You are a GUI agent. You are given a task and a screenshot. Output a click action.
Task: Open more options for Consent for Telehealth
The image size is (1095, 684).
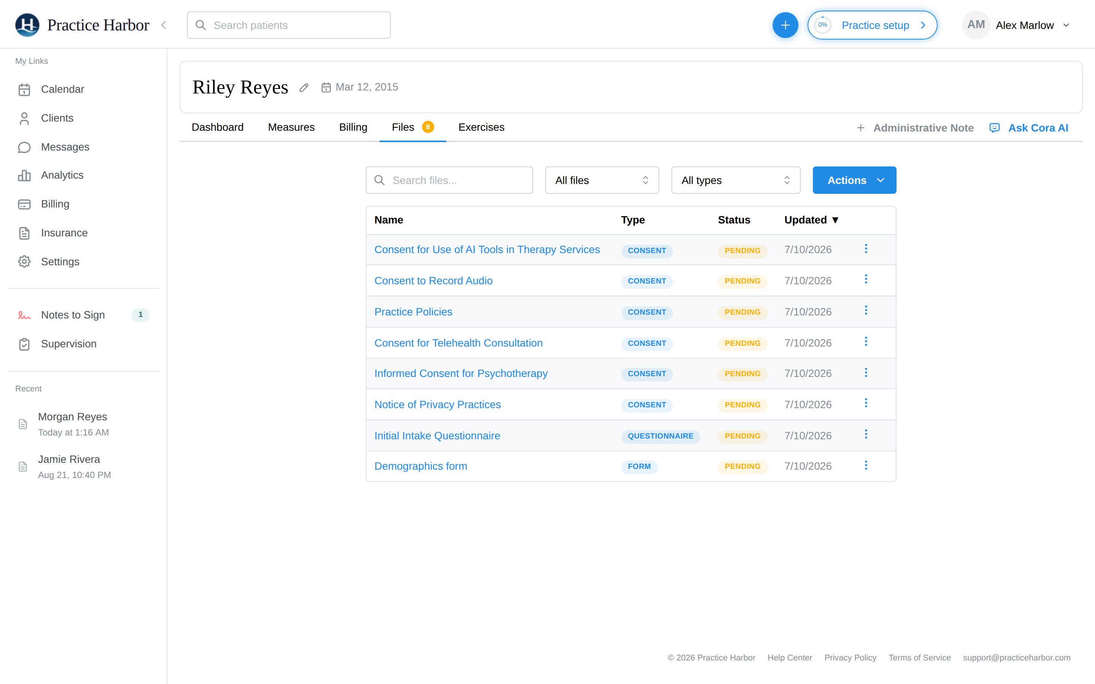tap(866, 342)
